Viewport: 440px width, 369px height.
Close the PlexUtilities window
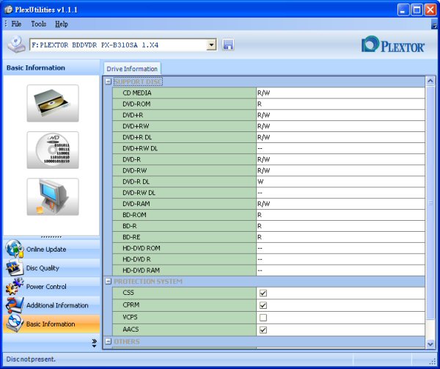tap(430, 10)
